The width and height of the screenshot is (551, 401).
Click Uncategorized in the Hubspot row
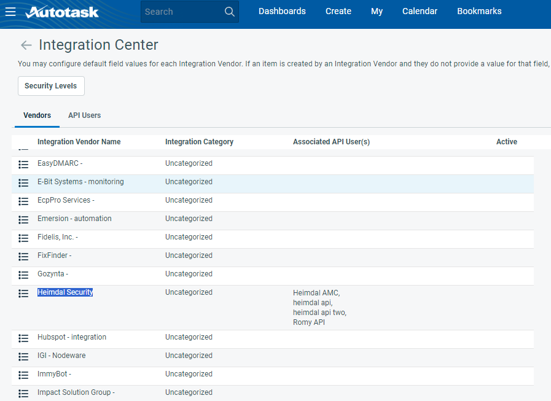coord(189,337)
